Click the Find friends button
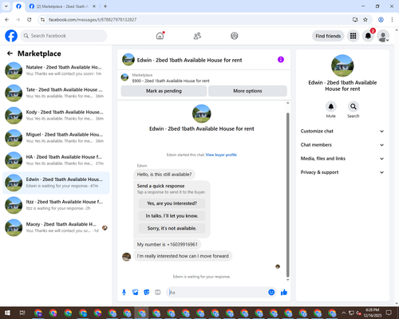This screenshot has width=399, height=319. (328, 36)
